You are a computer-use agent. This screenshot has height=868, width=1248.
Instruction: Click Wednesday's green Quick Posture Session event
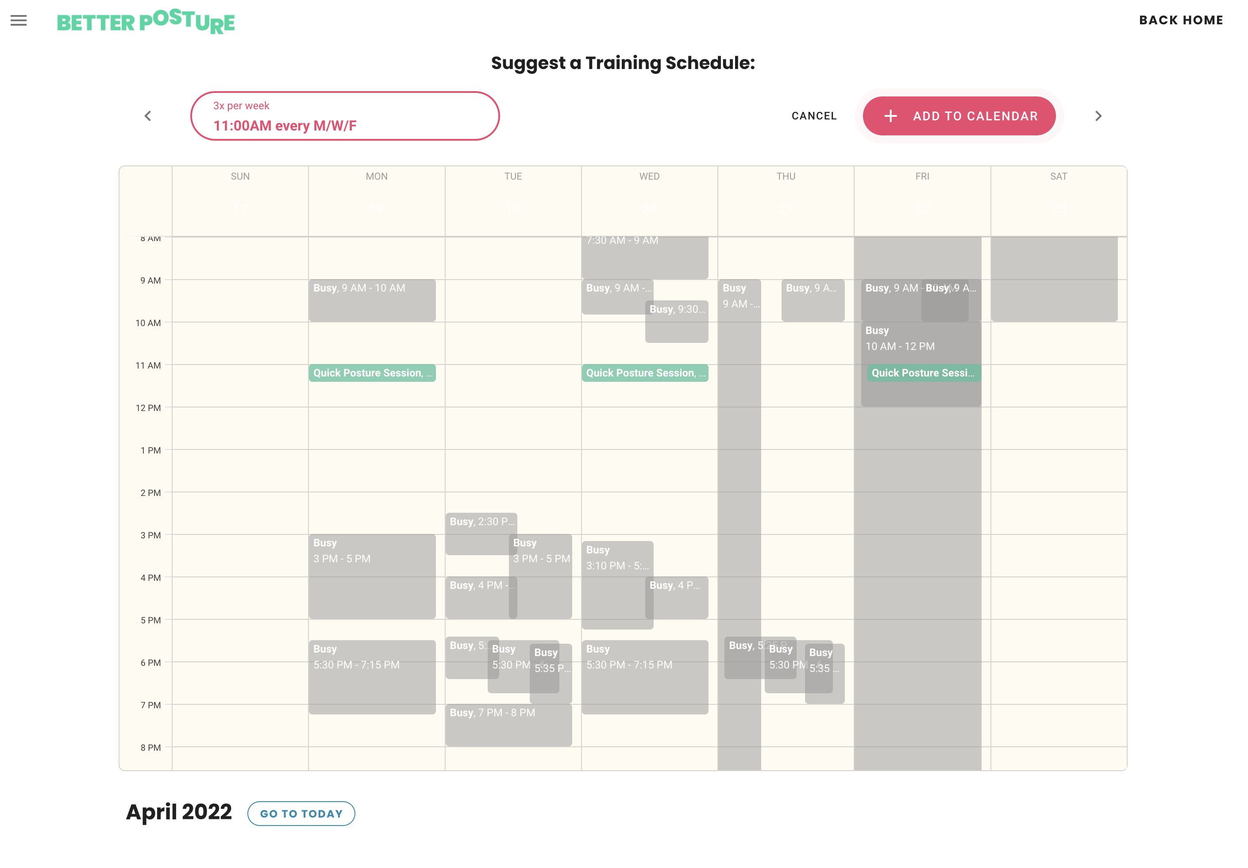tap(645, 373)
